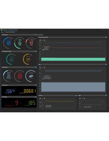Open the Uranus device selector dropdown

(11, 32)
